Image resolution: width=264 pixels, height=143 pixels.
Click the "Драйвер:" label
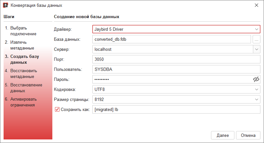click(63, 29)
